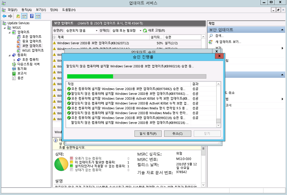Expand the 모든 컴퓨터 tree expander
287x195 pixels.
pos(14,60)
